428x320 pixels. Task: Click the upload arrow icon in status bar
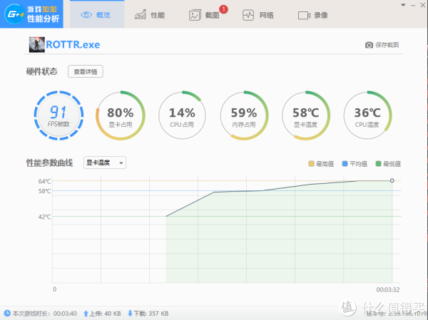tap(86, 314)
